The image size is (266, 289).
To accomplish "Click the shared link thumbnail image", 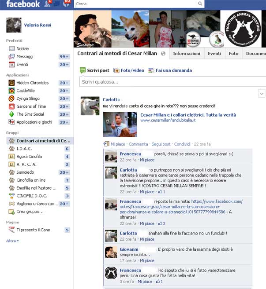I will (120, 124).
